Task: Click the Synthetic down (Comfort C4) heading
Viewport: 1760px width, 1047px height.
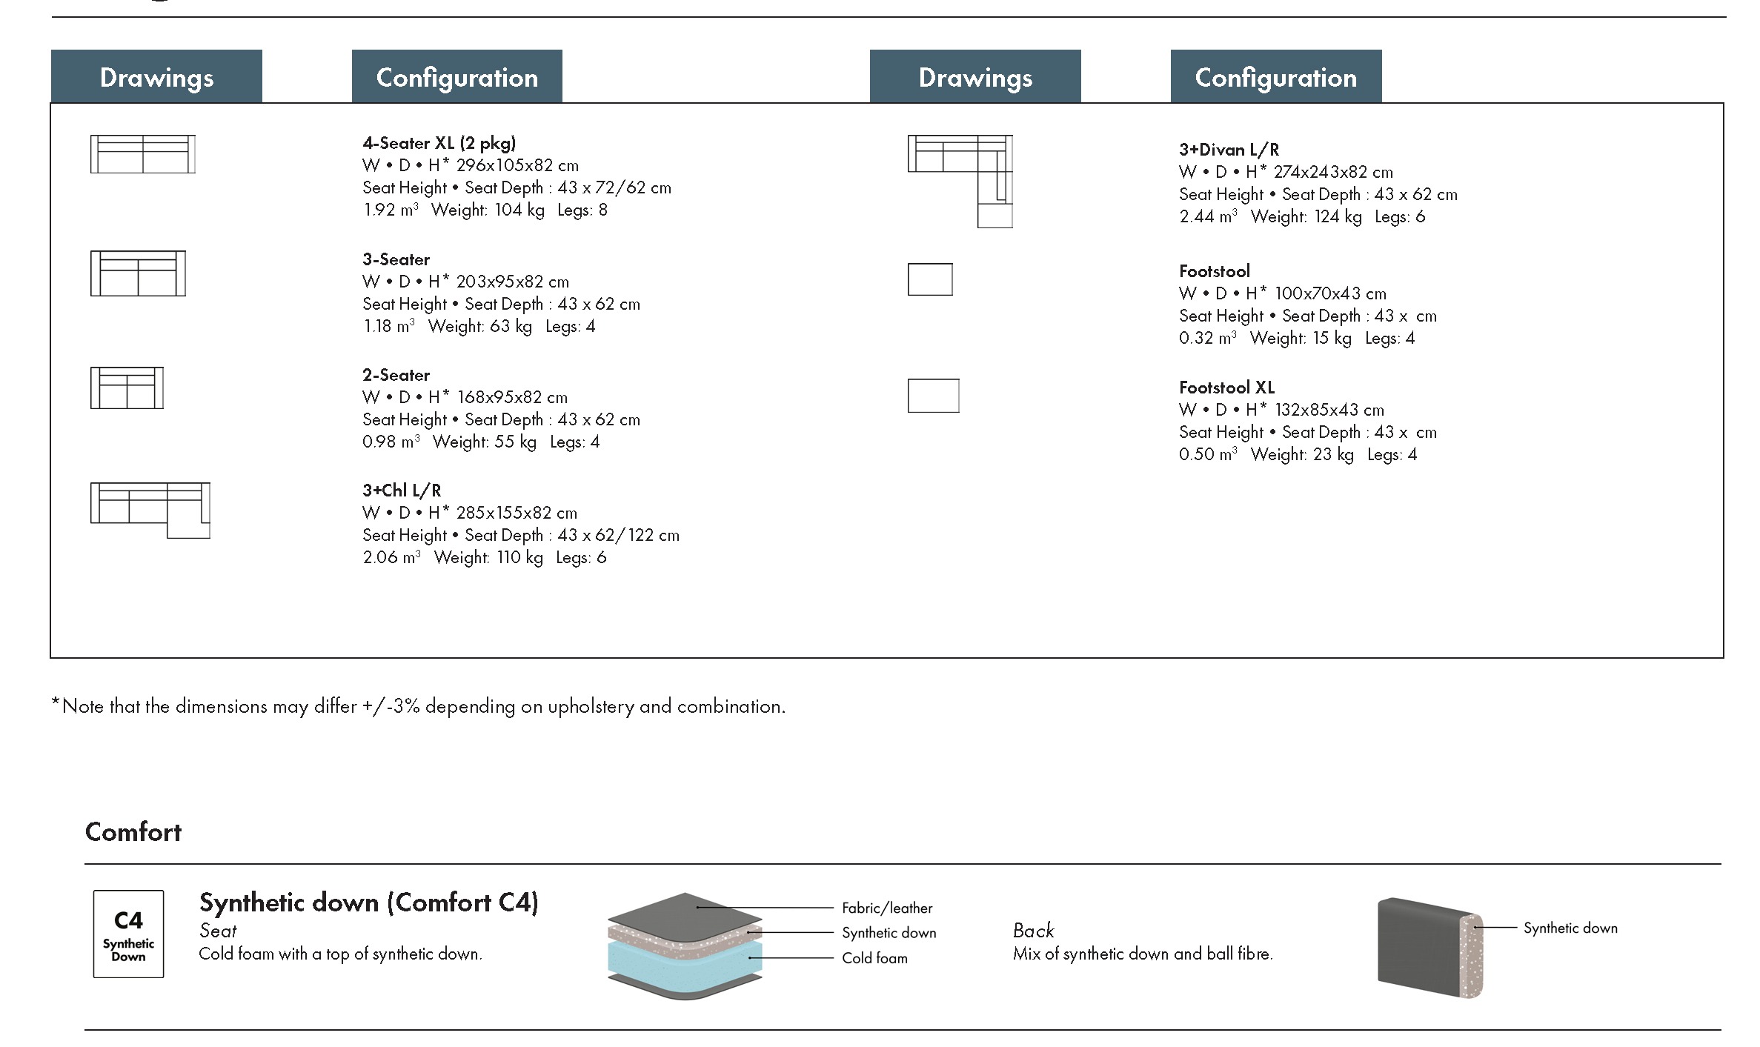Action: click(368, 903)
